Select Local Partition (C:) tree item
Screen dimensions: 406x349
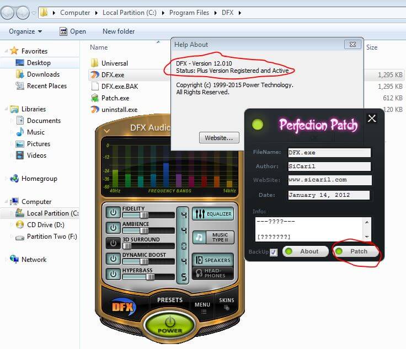(x=46, y=213)
